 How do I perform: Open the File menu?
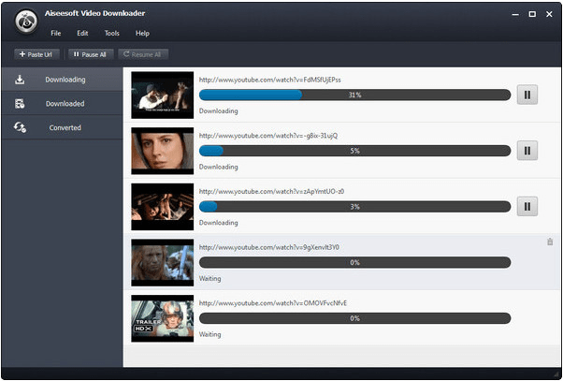[56, 33]
